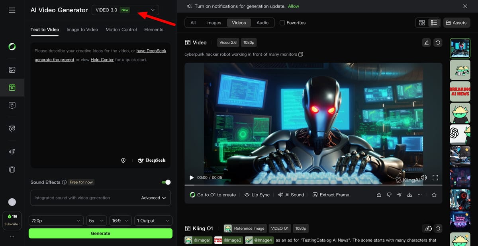Click the video progress bar
Viewport: 478px width, 246px height.
(x=313, y=185)
